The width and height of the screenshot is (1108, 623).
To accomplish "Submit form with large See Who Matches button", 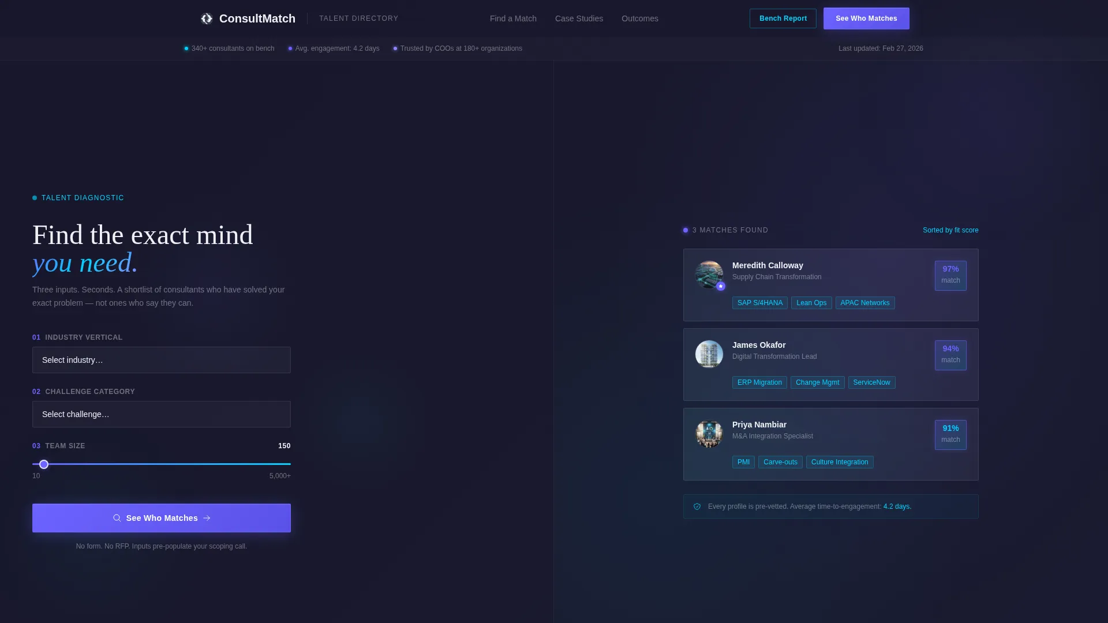I will [x=162, y=518].
